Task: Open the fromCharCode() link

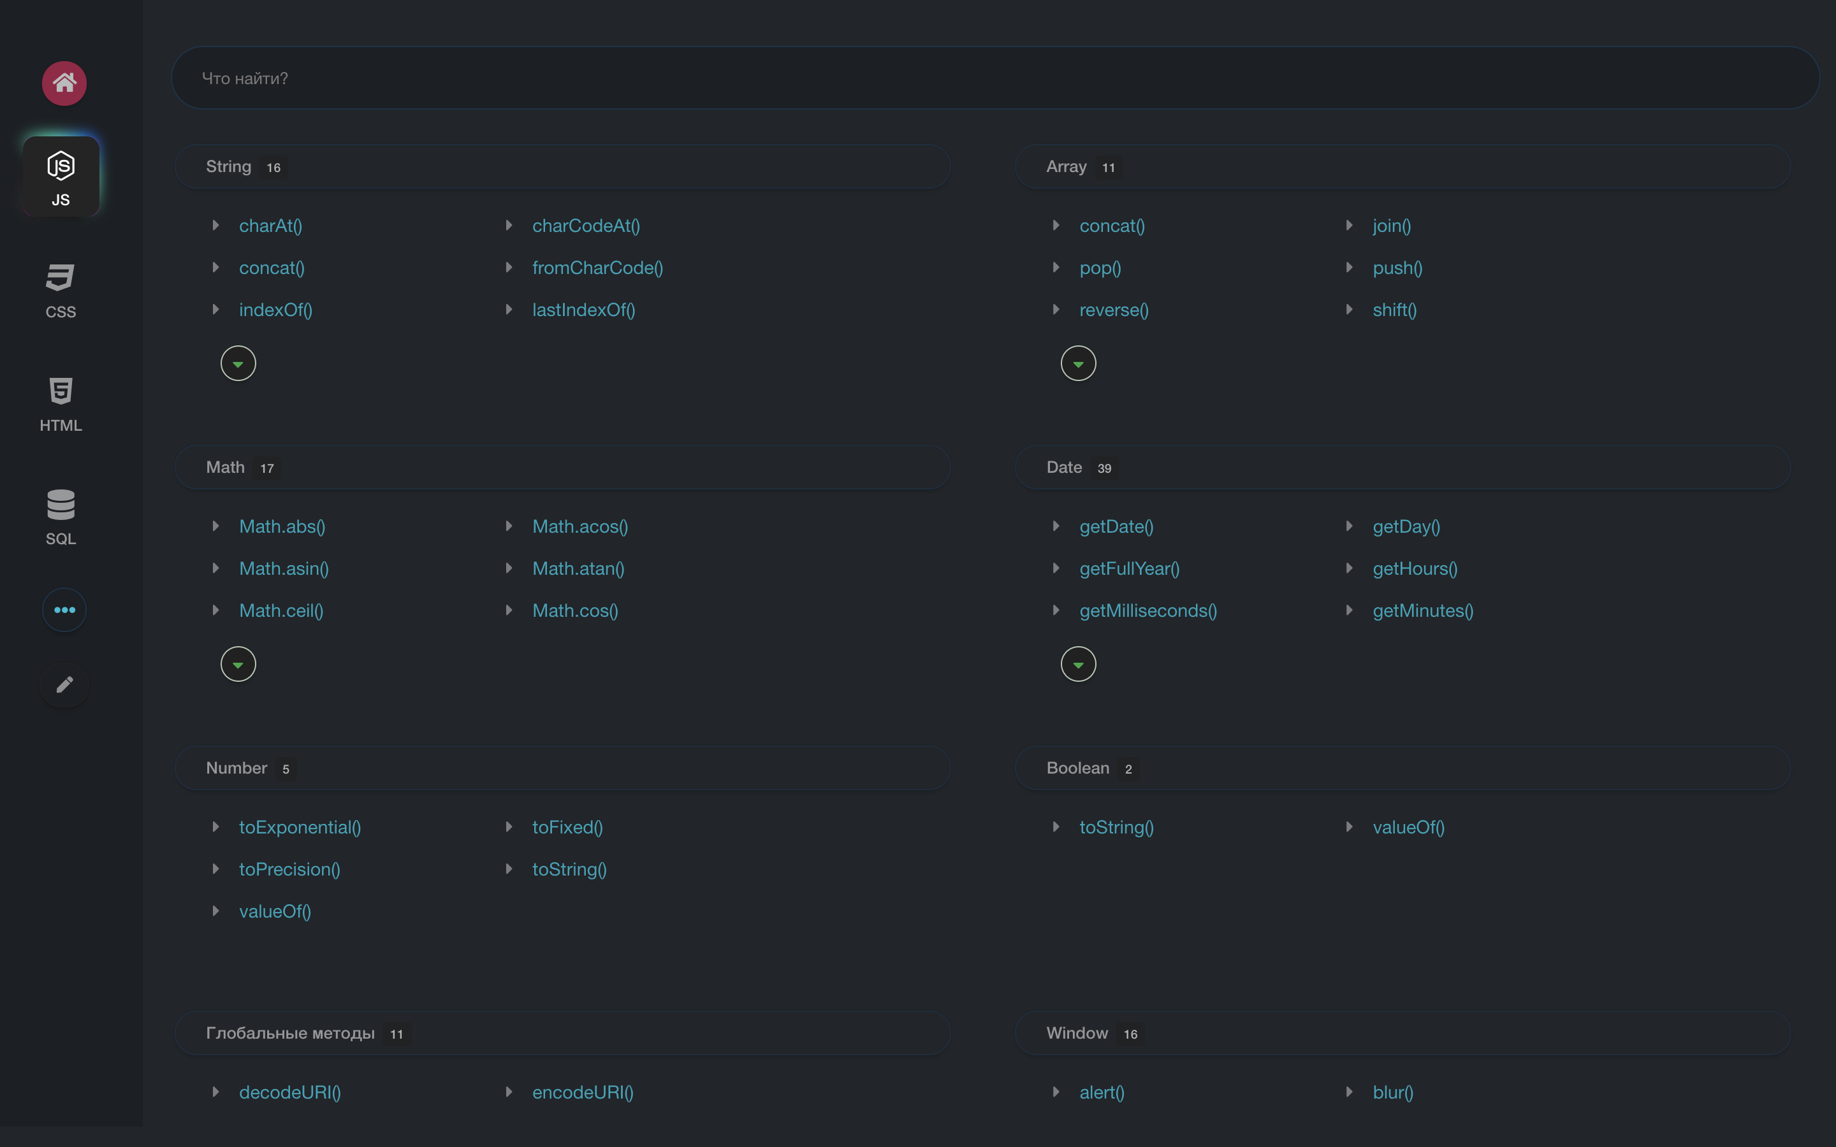Action: click(597, 268)
